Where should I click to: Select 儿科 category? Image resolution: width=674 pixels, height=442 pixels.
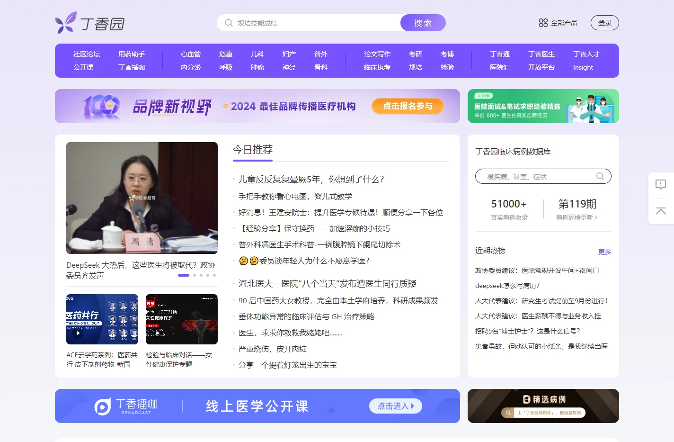pyautogui.click(x=257, y=54)
